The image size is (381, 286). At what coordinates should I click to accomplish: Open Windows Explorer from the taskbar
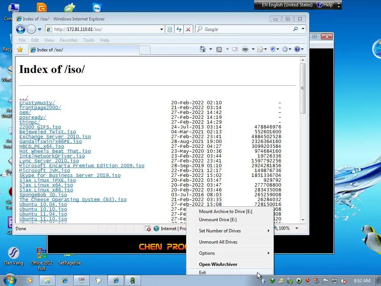(x=47, y=281)
